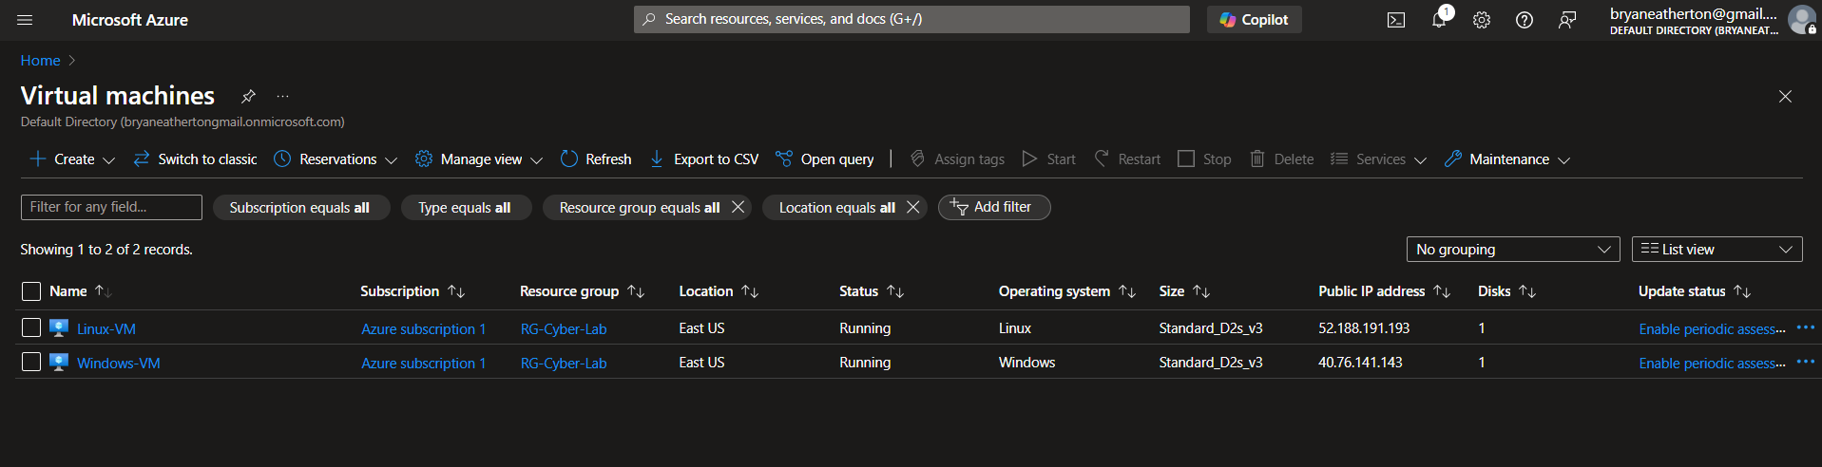Enable periodic assessment for Windows-VM
This screenshot has height=467, width=1822.
pos(1712,363)
